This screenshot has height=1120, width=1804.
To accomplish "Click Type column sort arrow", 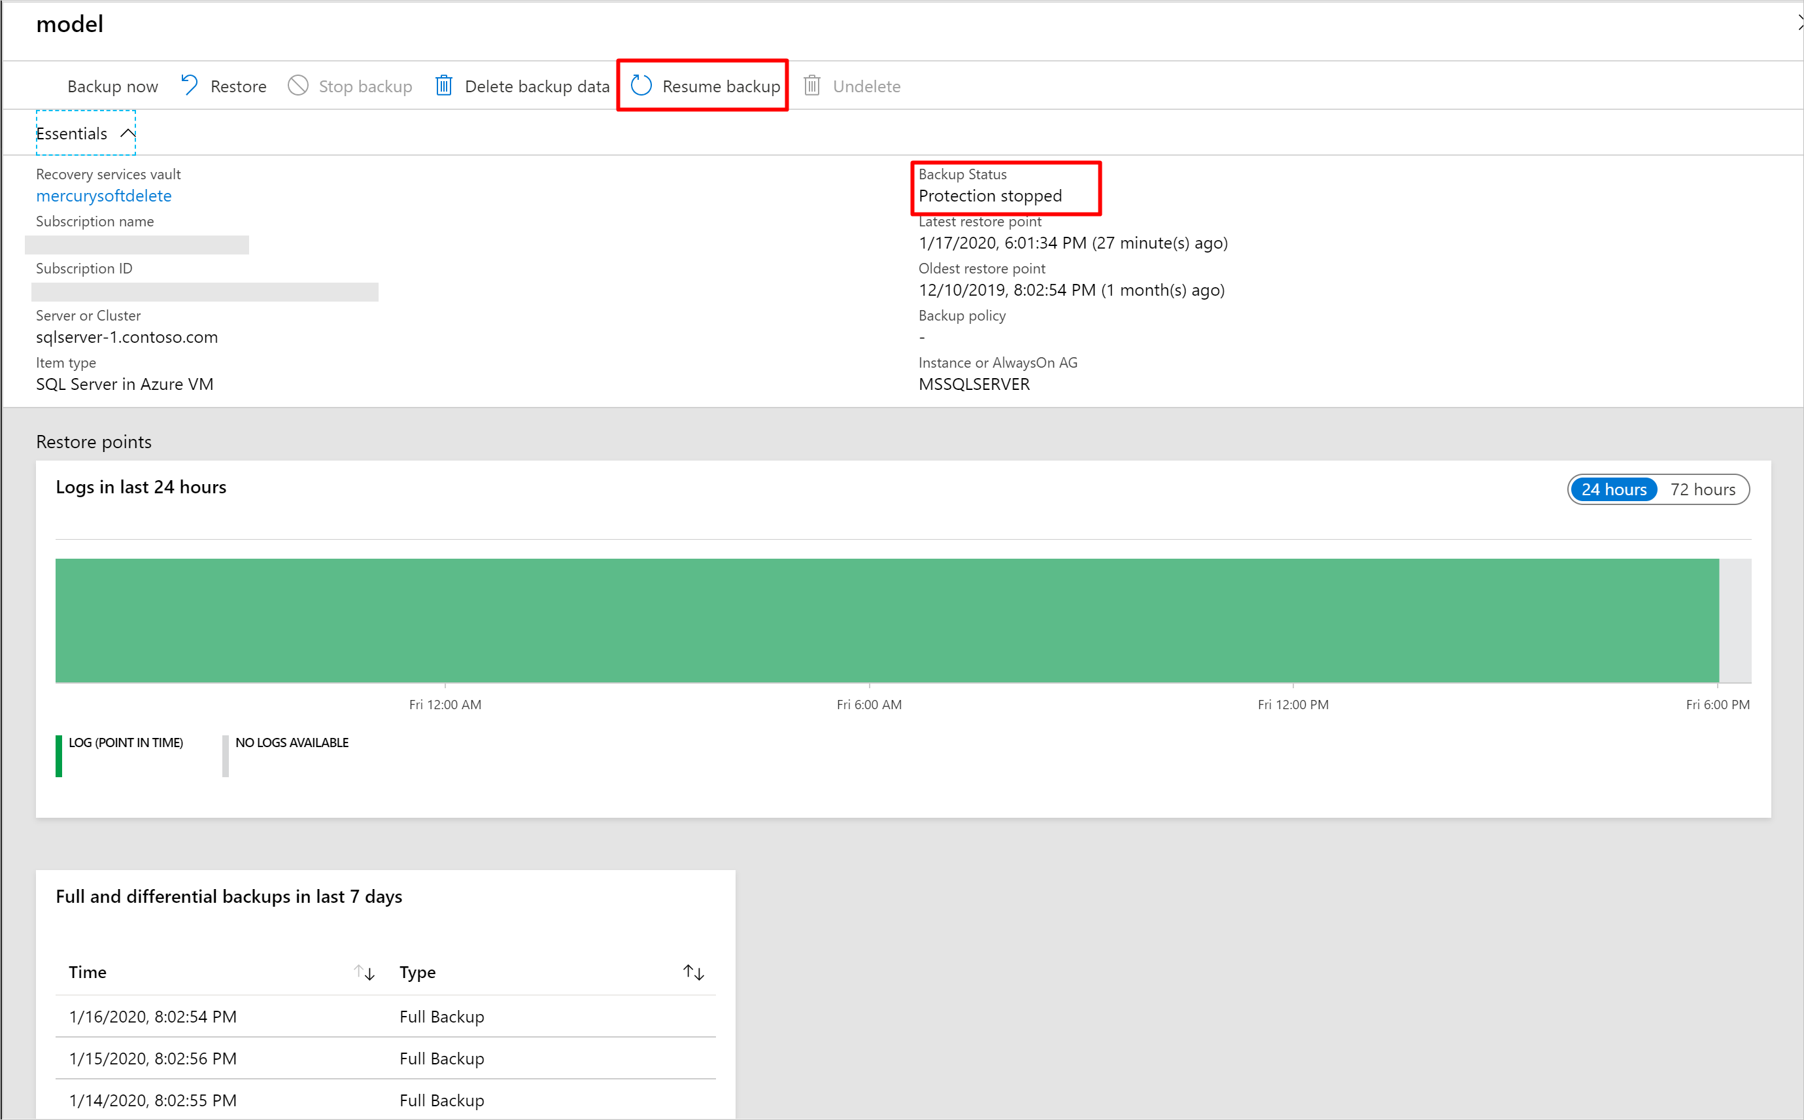I will pos(694,970).
